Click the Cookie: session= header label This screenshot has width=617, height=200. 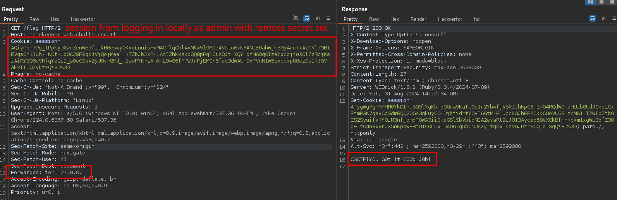[36, 41]
